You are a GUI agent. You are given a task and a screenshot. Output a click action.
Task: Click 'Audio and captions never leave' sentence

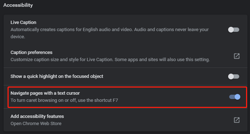[x=171, y=30]
